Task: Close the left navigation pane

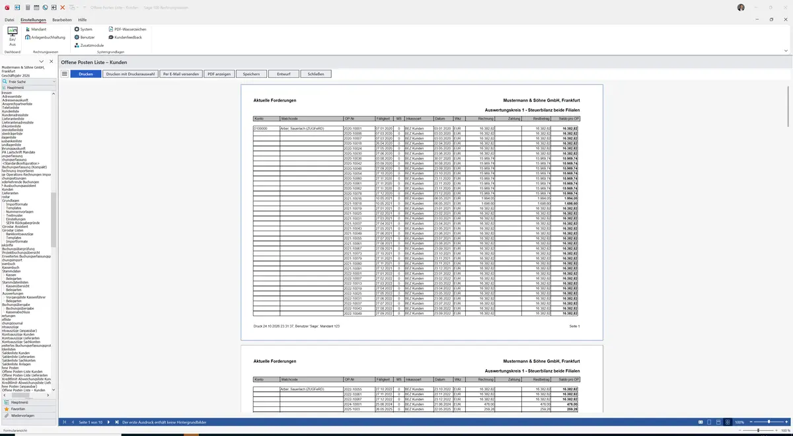Action: tap(51, 61)
